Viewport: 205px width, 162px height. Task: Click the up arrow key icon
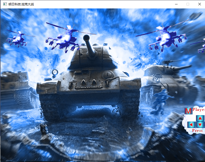(x=200, y=118)
